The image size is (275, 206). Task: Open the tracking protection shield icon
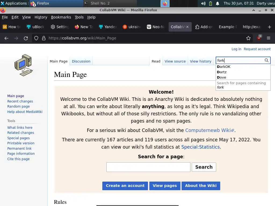(36, 38)
